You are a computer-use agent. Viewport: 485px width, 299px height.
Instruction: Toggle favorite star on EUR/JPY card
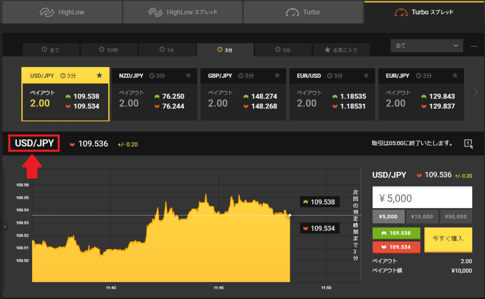(455, 75)
